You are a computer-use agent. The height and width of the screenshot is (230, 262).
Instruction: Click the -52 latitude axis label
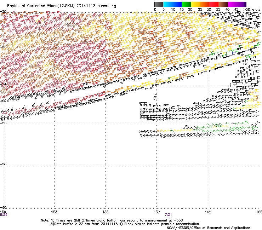coord(3,47)
